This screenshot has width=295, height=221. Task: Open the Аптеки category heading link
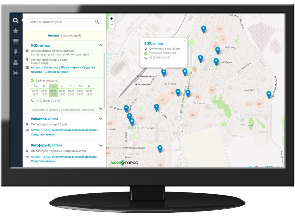53,35
